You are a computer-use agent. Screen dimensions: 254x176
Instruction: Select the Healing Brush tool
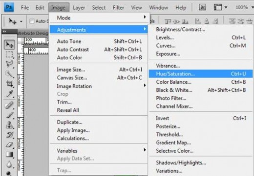(9, 106)
